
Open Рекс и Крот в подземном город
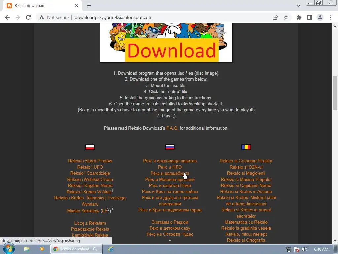tap(170, 210)
